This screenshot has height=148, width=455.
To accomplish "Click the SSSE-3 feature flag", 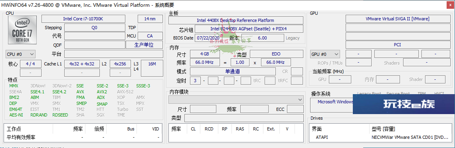I will [x=143, y=86].
